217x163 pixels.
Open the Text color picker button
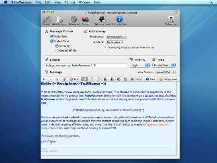point(74,79)
